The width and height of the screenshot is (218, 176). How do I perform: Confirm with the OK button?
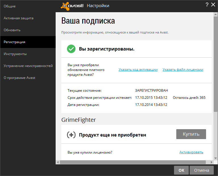click(181, 170)
